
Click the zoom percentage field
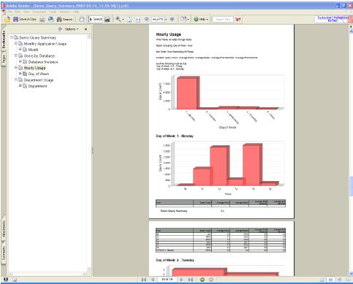[158, 19]
